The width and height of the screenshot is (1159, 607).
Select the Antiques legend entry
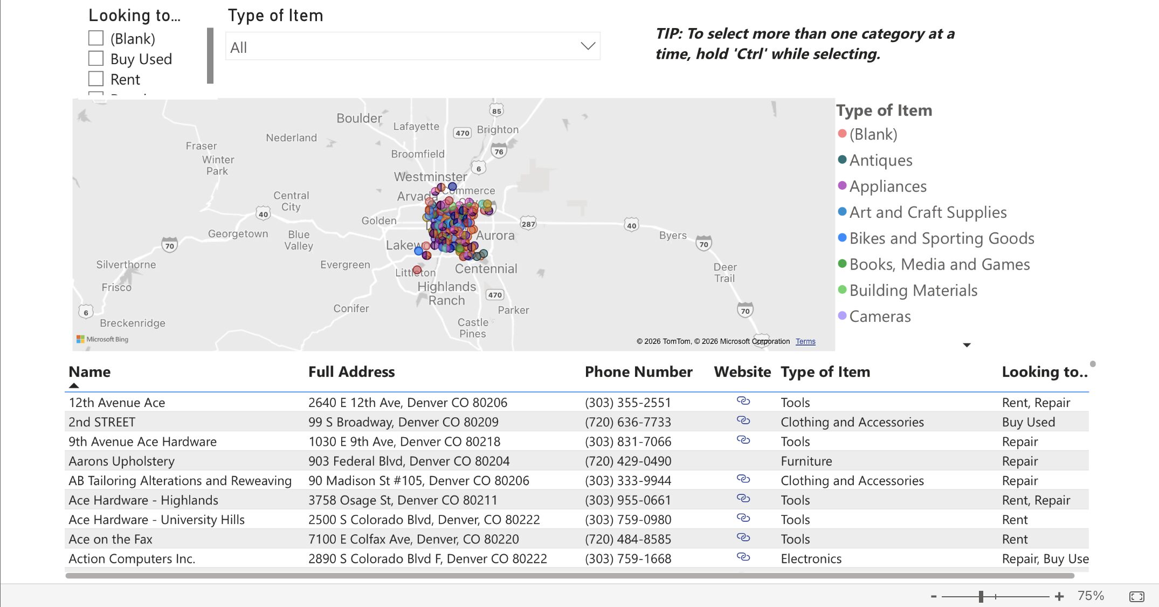[875, 160]
